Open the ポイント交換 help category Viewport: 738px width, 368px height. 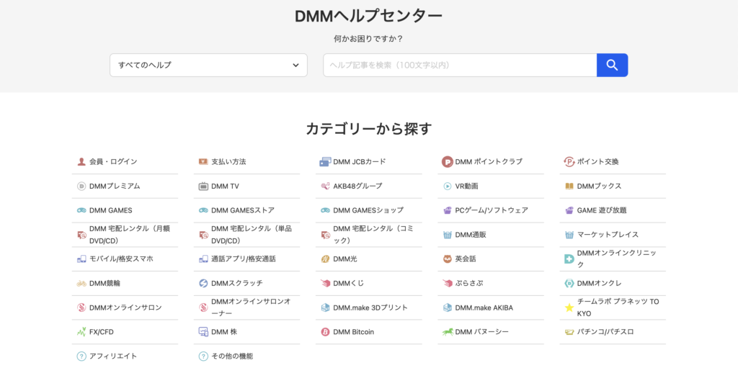[x=597, y=162]
